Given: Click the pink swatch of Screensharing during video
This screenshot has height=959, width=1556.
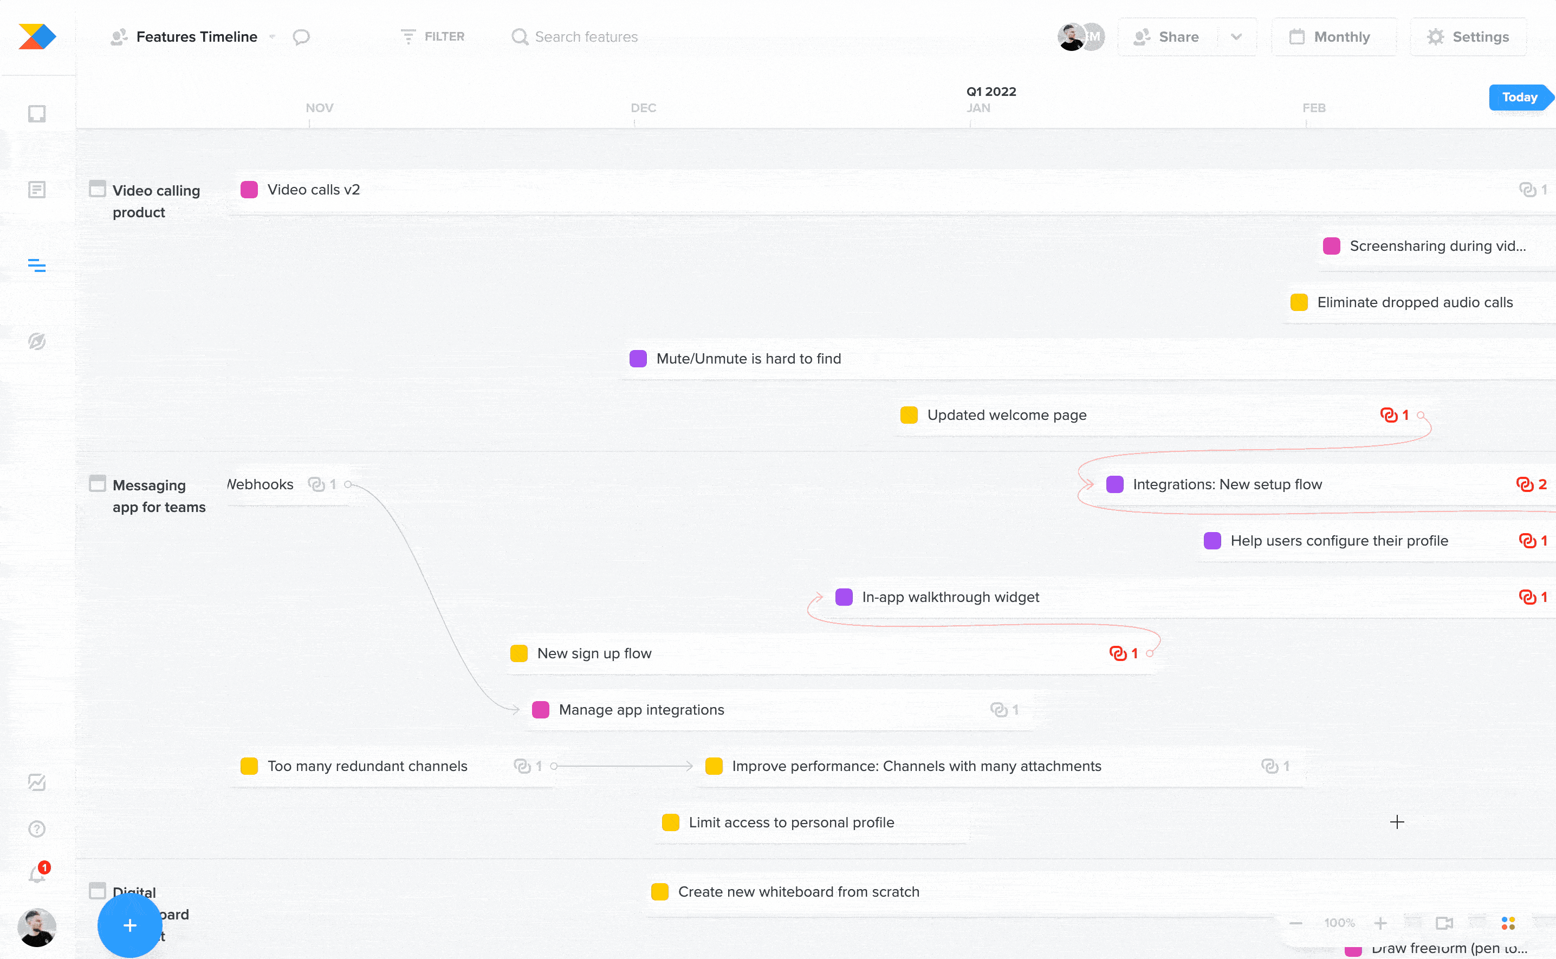Looking at the screenshot, I should click(1332, 246).
